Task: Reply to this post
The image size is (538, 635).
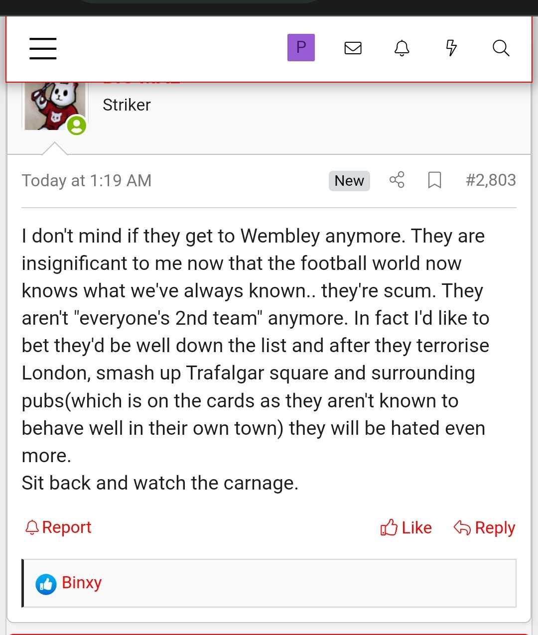Action: click(x=484, y=527)
